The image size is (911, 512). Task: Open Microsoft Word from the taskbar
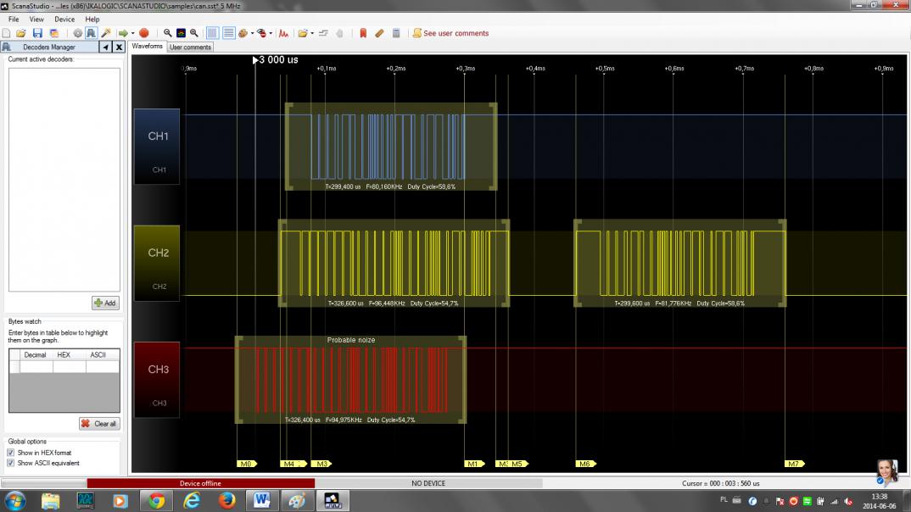(261, 500)
